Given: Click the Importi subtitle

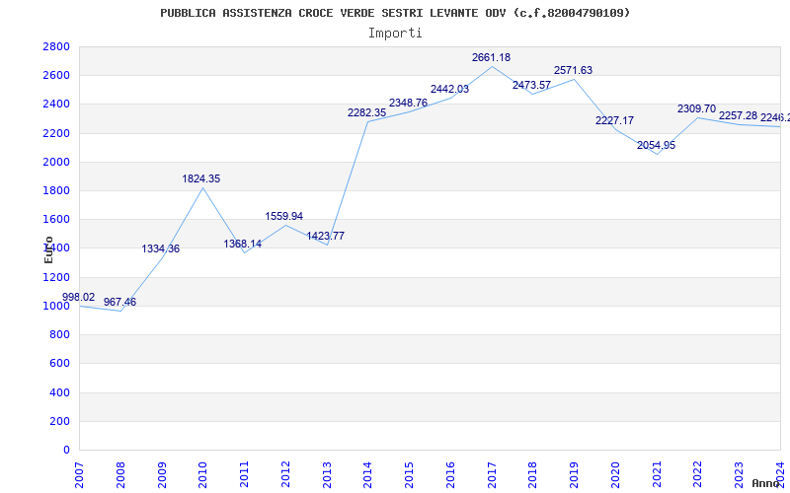Looking at the screenshot, I should (395, 34).
